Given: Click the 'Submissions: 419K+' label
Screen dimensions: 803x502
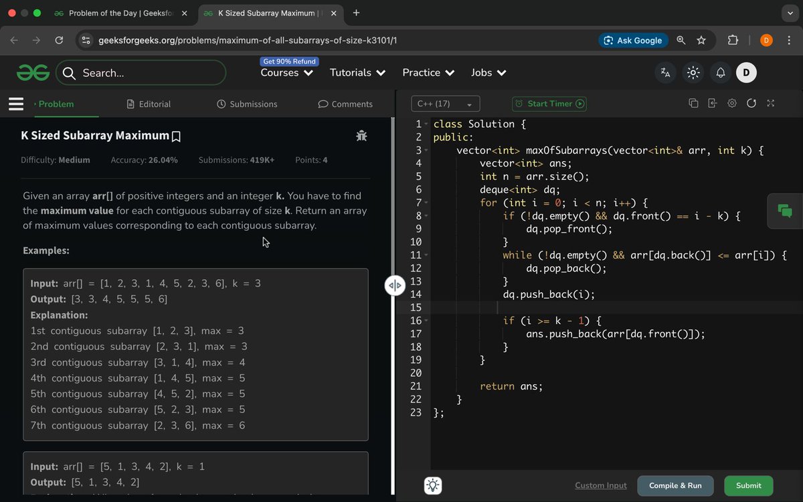Looking at the screenshot, I should coord(236,160).
